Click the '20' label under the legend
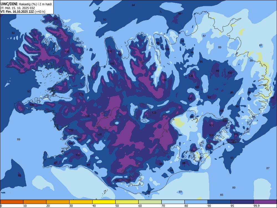Image resolution: width=277 pixels, height=208 pixels. 48,206
